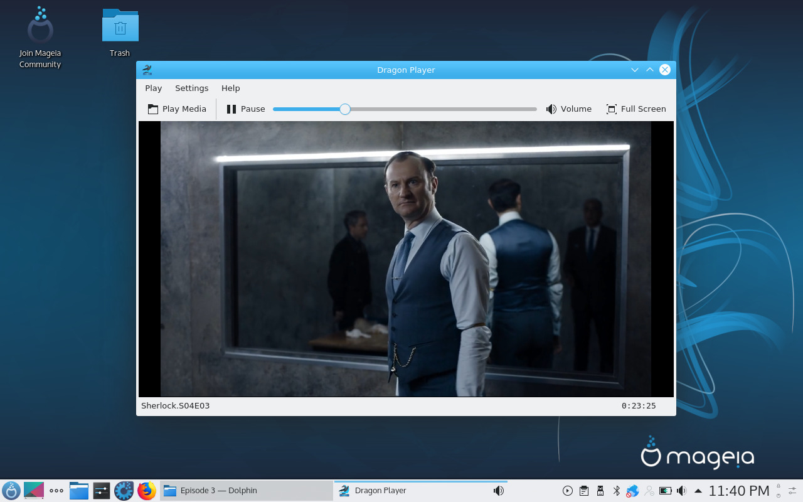Toggle the taskbar audio indicator on Dragon Player

click(x=498, y=491)
